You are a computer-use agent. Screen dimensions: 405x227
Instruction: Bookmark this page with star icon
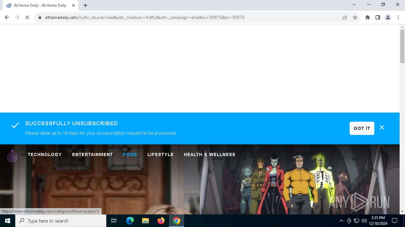click(355, 17)
